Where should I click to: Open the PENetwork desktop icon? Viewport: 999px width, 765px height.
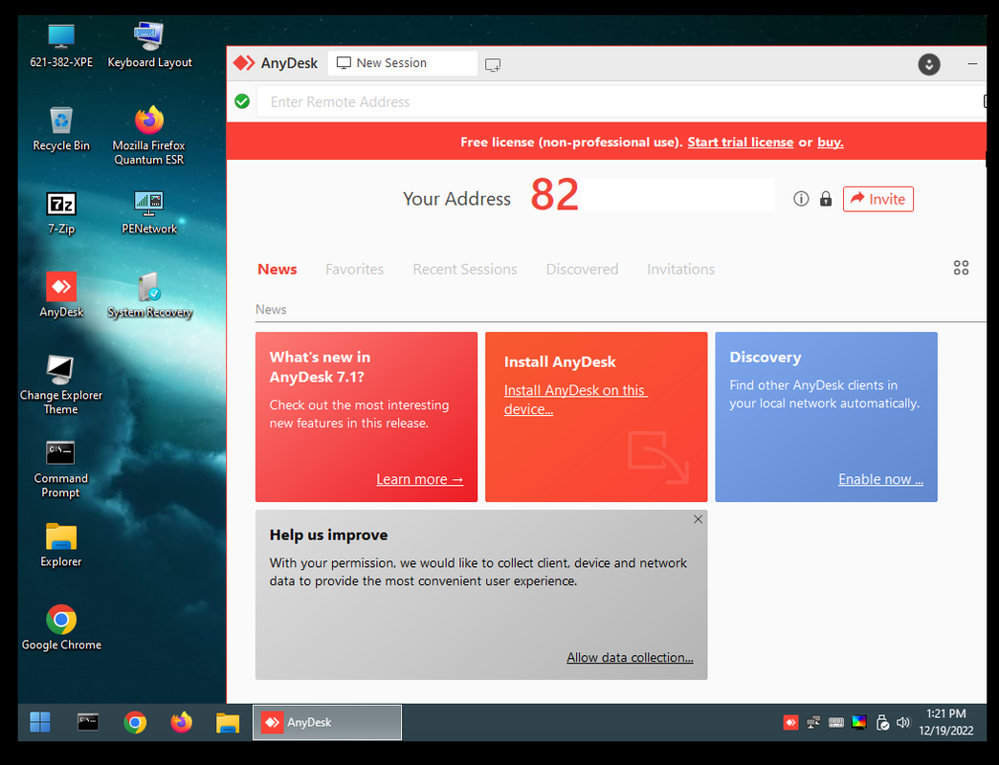[x=149, y=212]
